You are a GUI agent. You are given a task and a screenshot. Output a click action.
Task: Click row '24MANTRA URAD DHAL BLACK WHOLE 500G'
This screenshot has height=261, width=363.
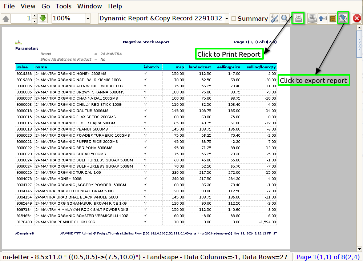[x=146, y=197]
